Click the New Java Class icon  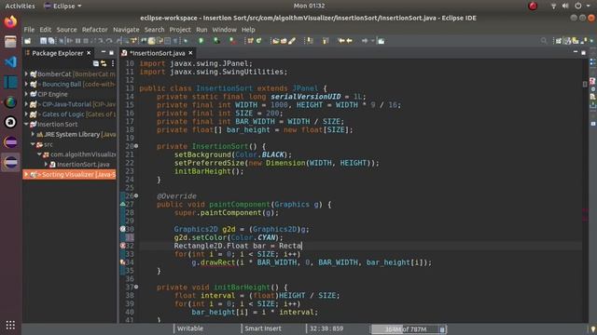point(259,41)
